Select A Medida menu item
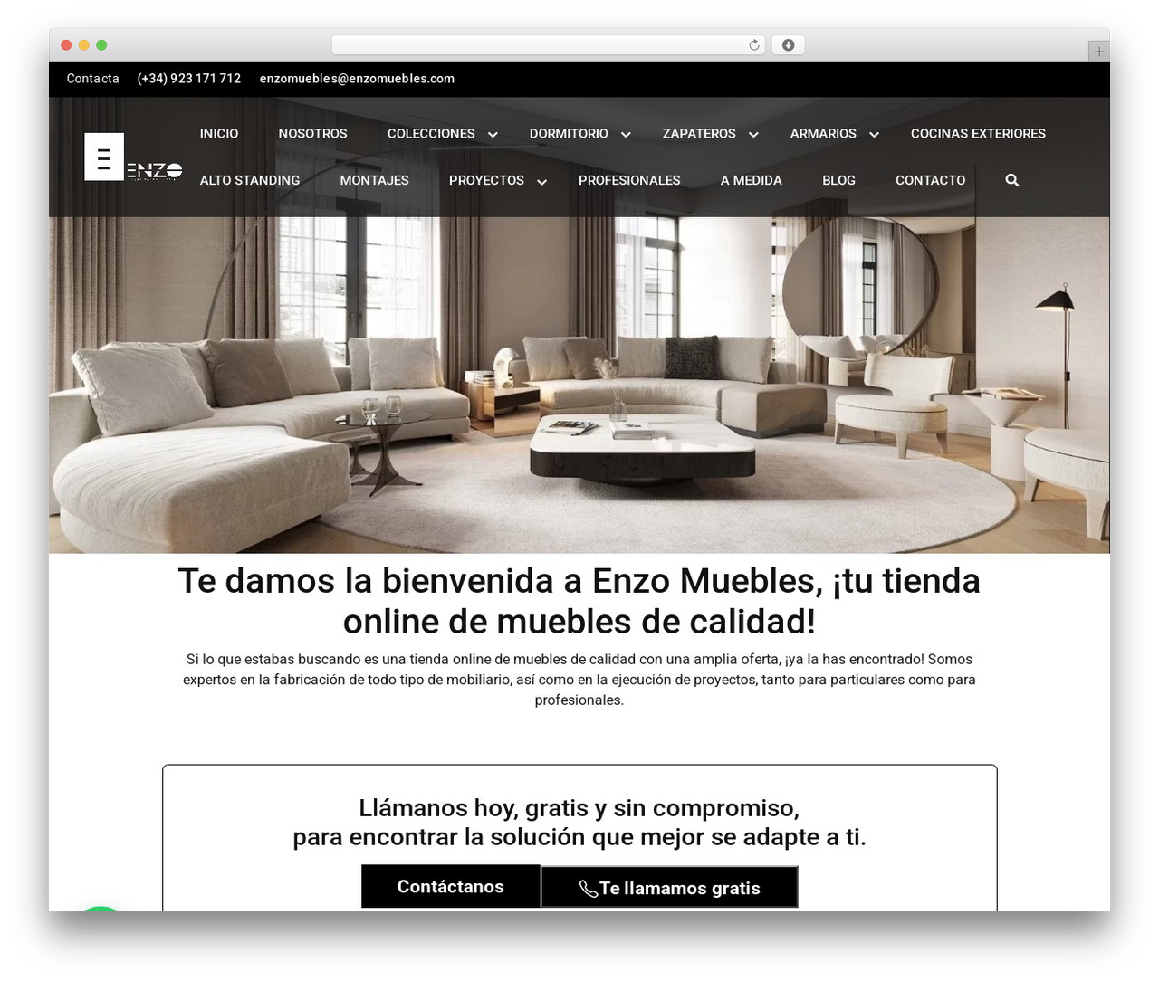The height and width of the screenshot is (981, 1159). 752,180
